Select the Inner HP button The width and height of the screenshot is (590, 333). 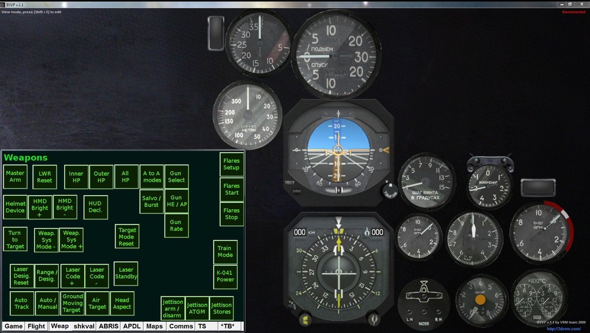pyautogui.click(x=76, y=177)
